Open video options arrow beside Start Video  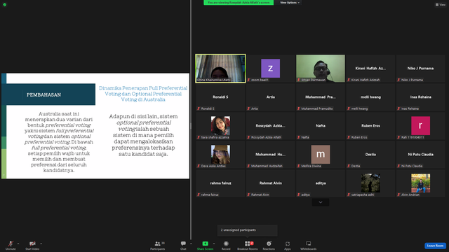[41, 244]
